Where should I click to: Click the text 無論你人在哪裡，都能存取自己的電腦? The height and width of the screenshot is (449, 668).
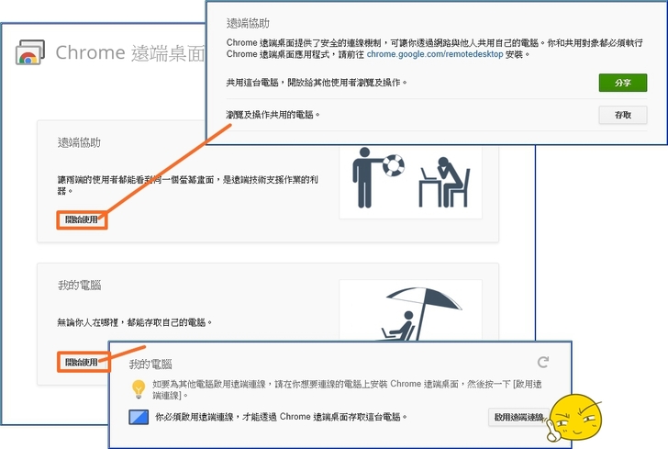134,322
